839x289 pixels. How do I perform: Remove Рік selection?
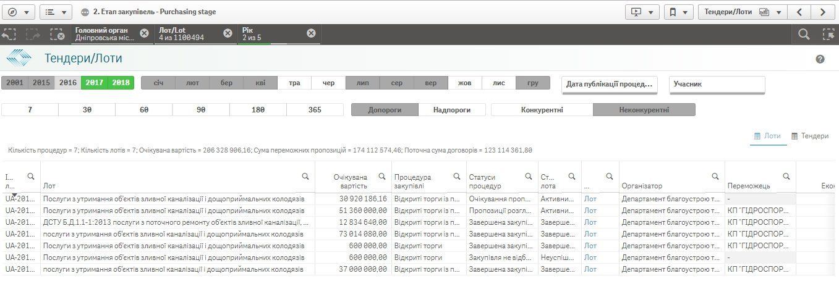(x=311, y=33)
